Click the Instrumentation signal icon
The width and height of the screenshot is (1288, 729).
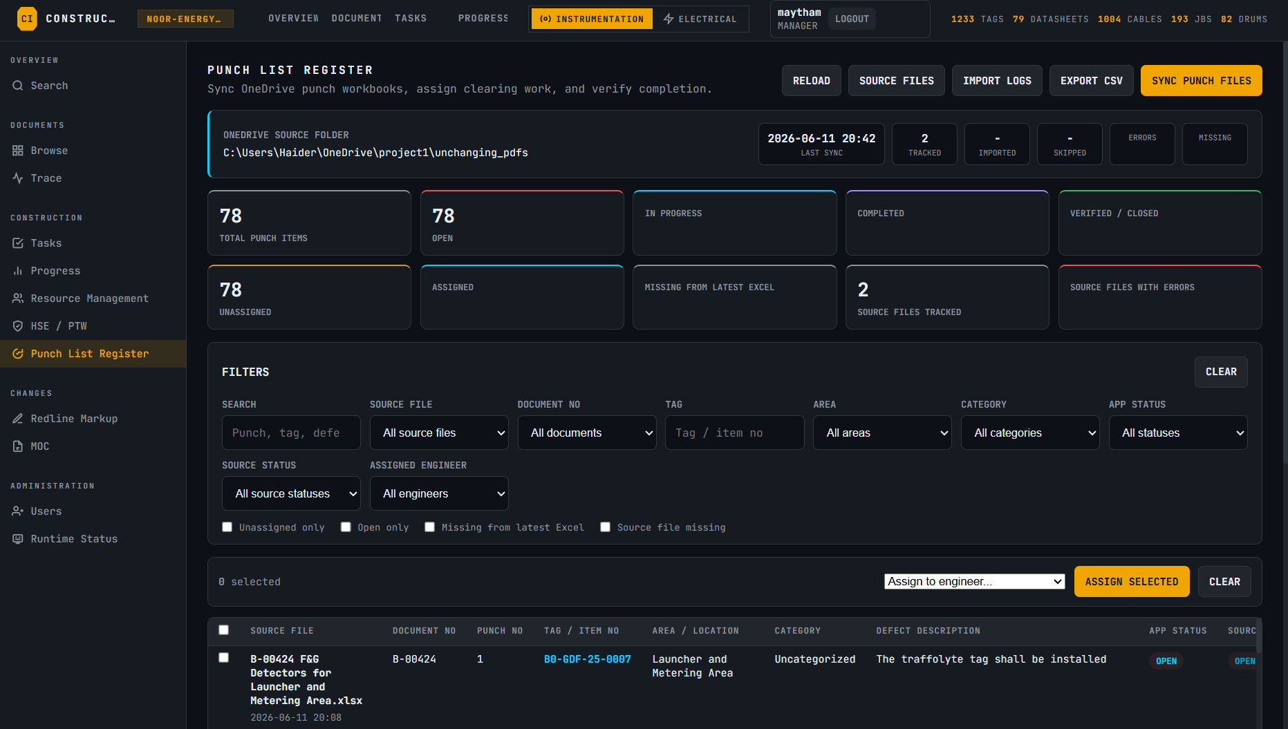point(545,19)
